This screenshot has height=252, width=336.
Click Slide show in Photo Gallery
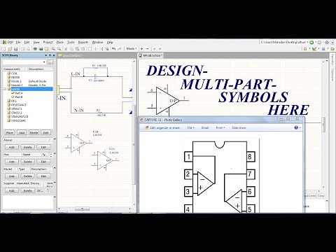click(x=239, y=127)
